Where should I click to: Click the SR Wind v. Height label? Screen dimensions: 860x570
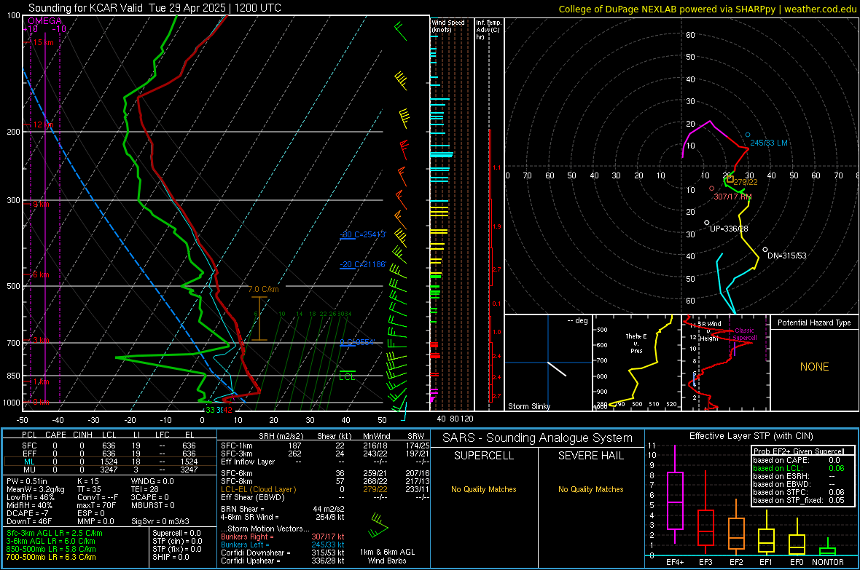(x=709, y=331)
